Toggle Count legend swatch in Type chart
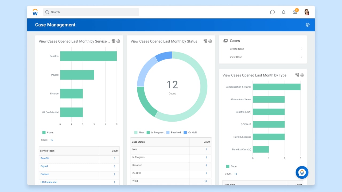Screen dimensions: 342x192 coord(228,166)
